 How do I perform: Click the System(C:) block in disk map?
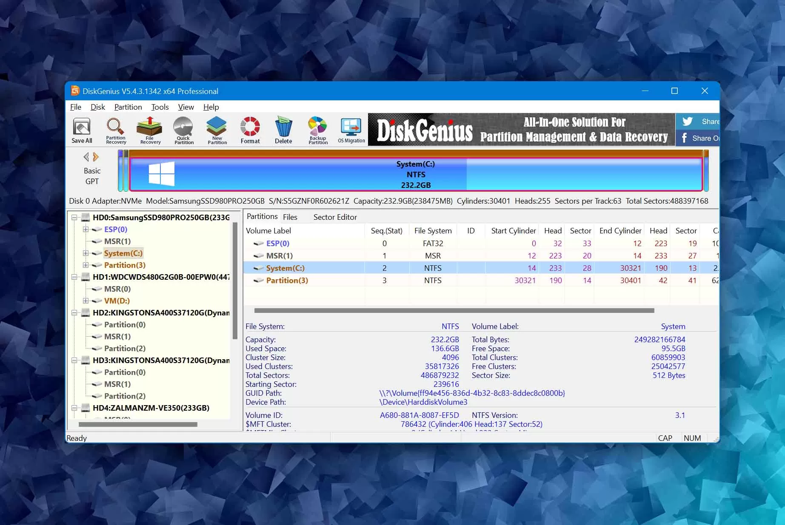click(x=416, y=174)
